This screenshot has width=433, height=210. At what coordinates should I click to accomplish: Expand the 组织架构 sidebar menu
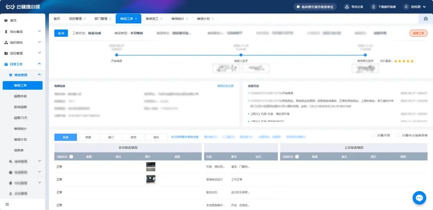point(39,42)
